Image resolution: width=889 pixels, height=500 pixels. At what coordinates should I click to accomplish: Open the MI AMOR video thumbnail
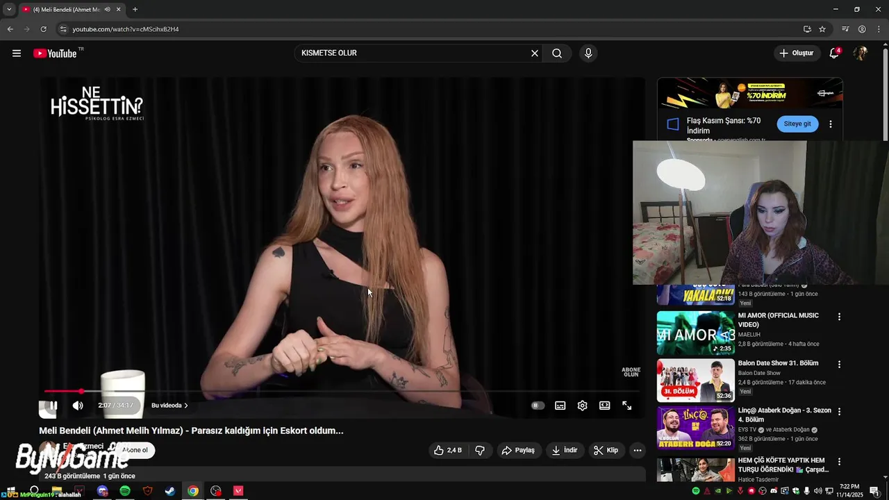coord(696,333)
